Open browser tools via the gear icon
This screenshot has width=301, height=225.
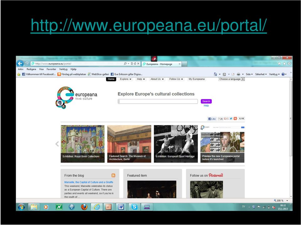(289, 63)
